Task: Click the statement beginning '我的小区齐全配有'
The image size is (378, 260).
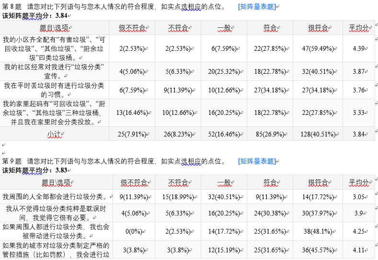Action: (x=54, y=48)
